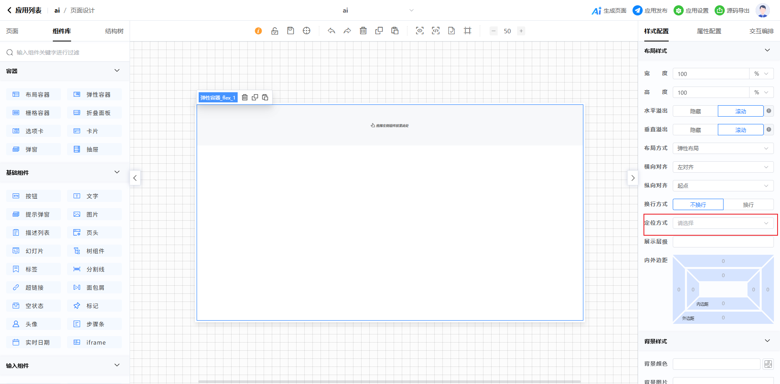Collapse the 容器 component section

(x=117, y=71)
